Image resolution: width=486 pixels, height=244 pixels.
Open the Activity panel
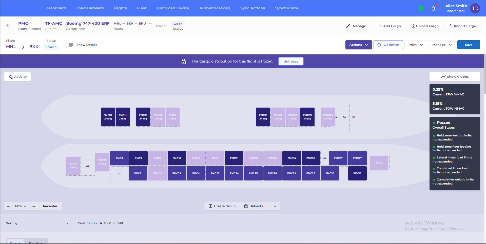(17, 77)
